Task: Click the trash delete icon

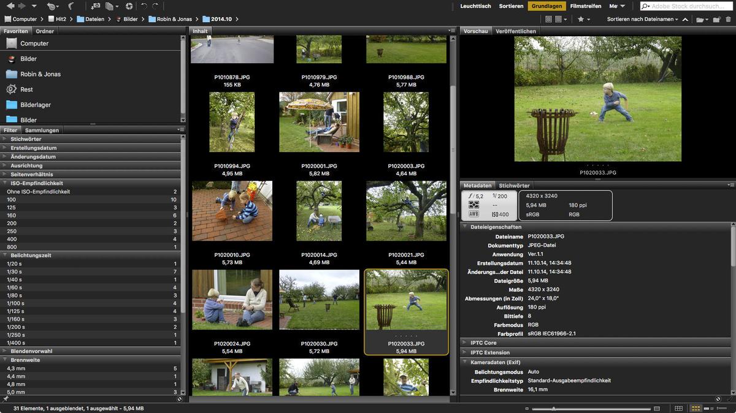Action: 728,19
